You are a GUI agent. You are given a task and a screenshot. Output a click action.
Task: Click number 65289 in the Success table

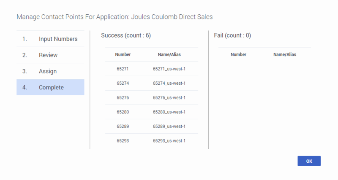(x=123, y=126)
